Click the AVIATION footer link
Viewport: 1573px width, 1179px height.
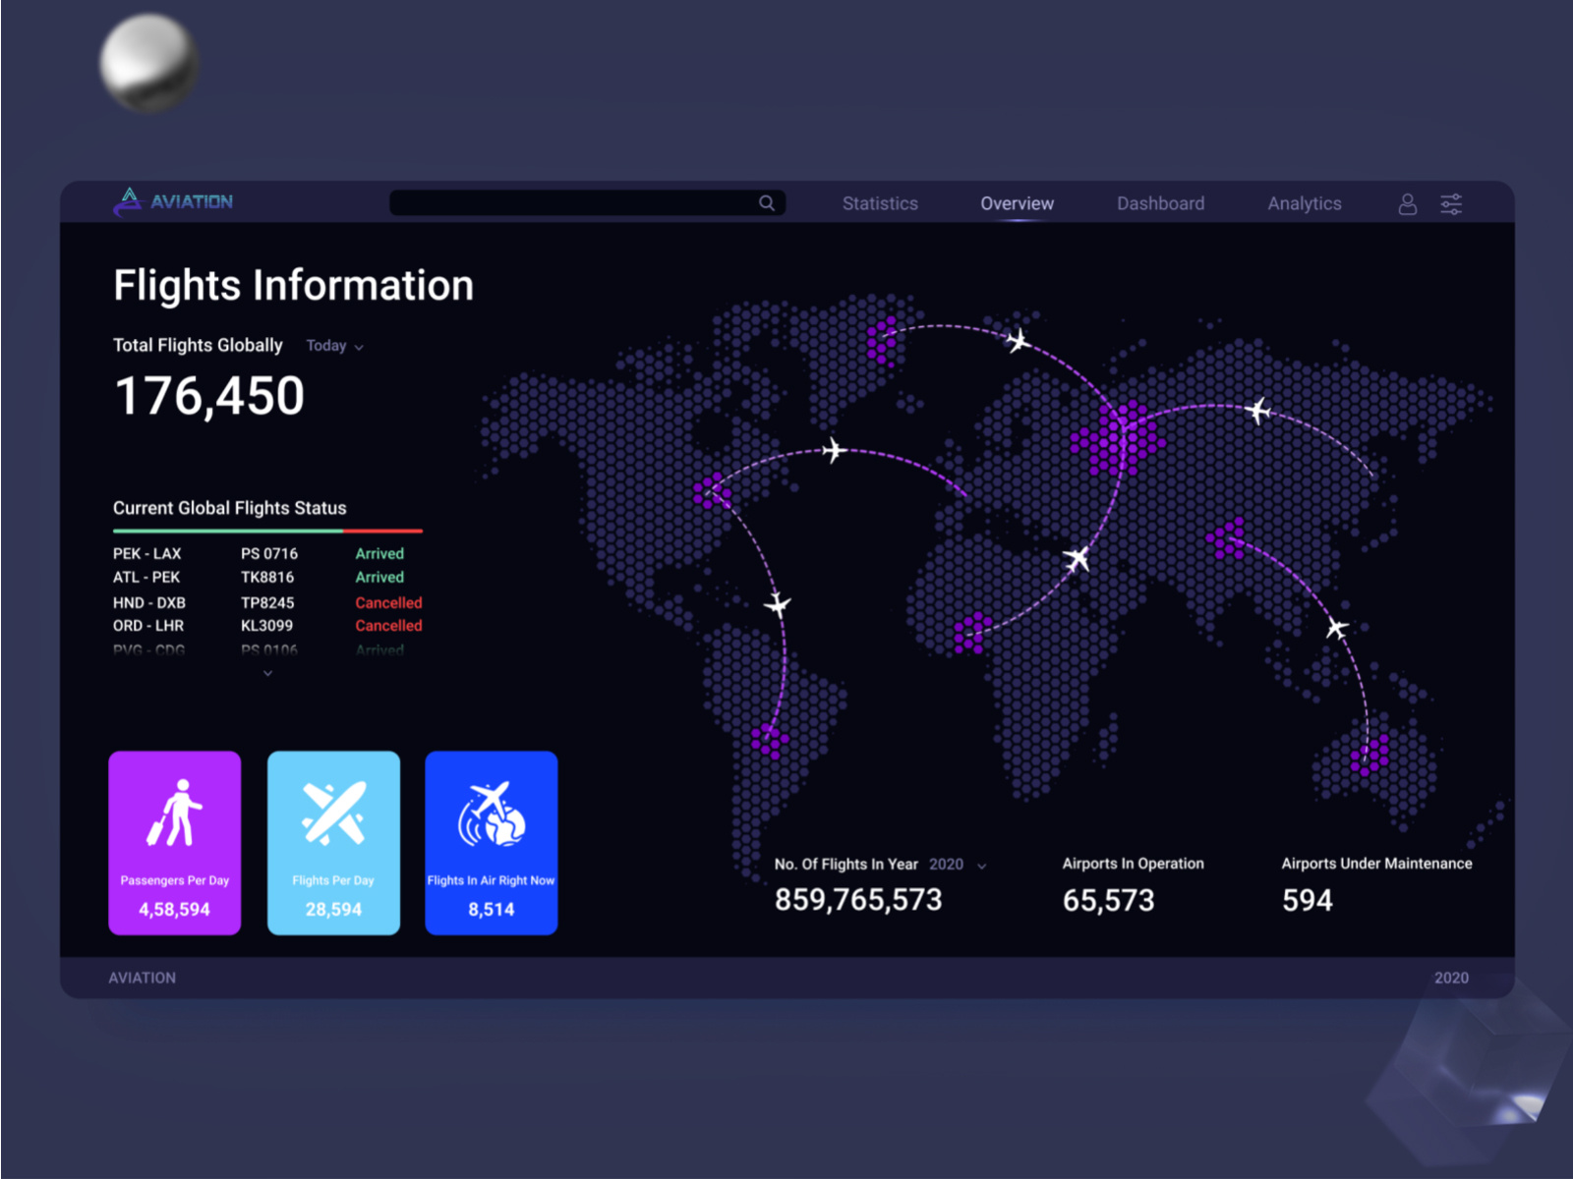pos(143,978)
